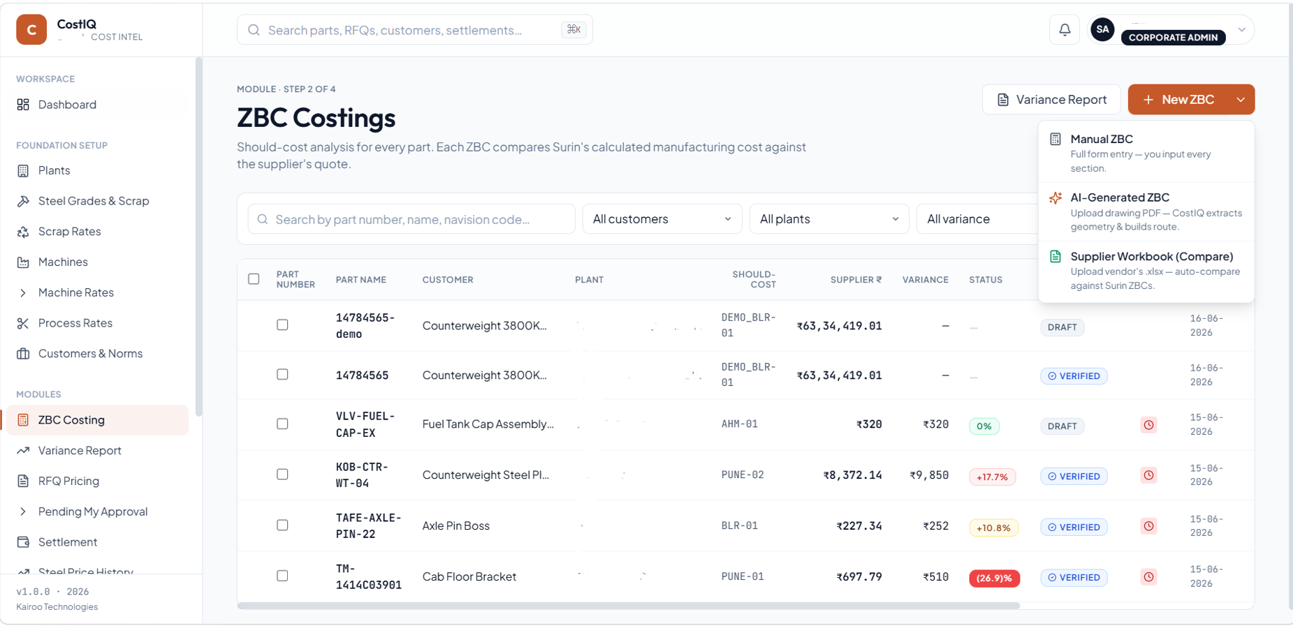Click the AI-Generated ZBC sparkle icon
The height and width of the screenshot is (626, 1293).
(1055, 198)
